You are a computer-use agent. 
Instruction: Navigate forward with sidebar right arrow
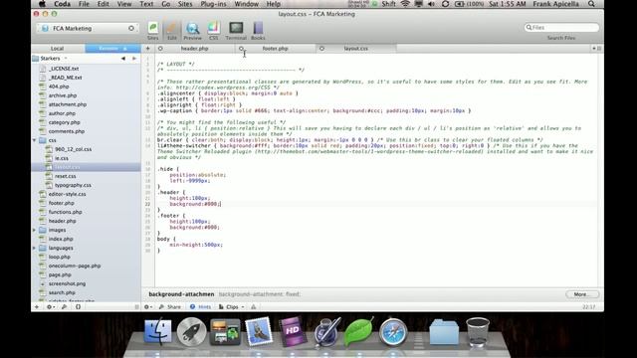[134, 59]
